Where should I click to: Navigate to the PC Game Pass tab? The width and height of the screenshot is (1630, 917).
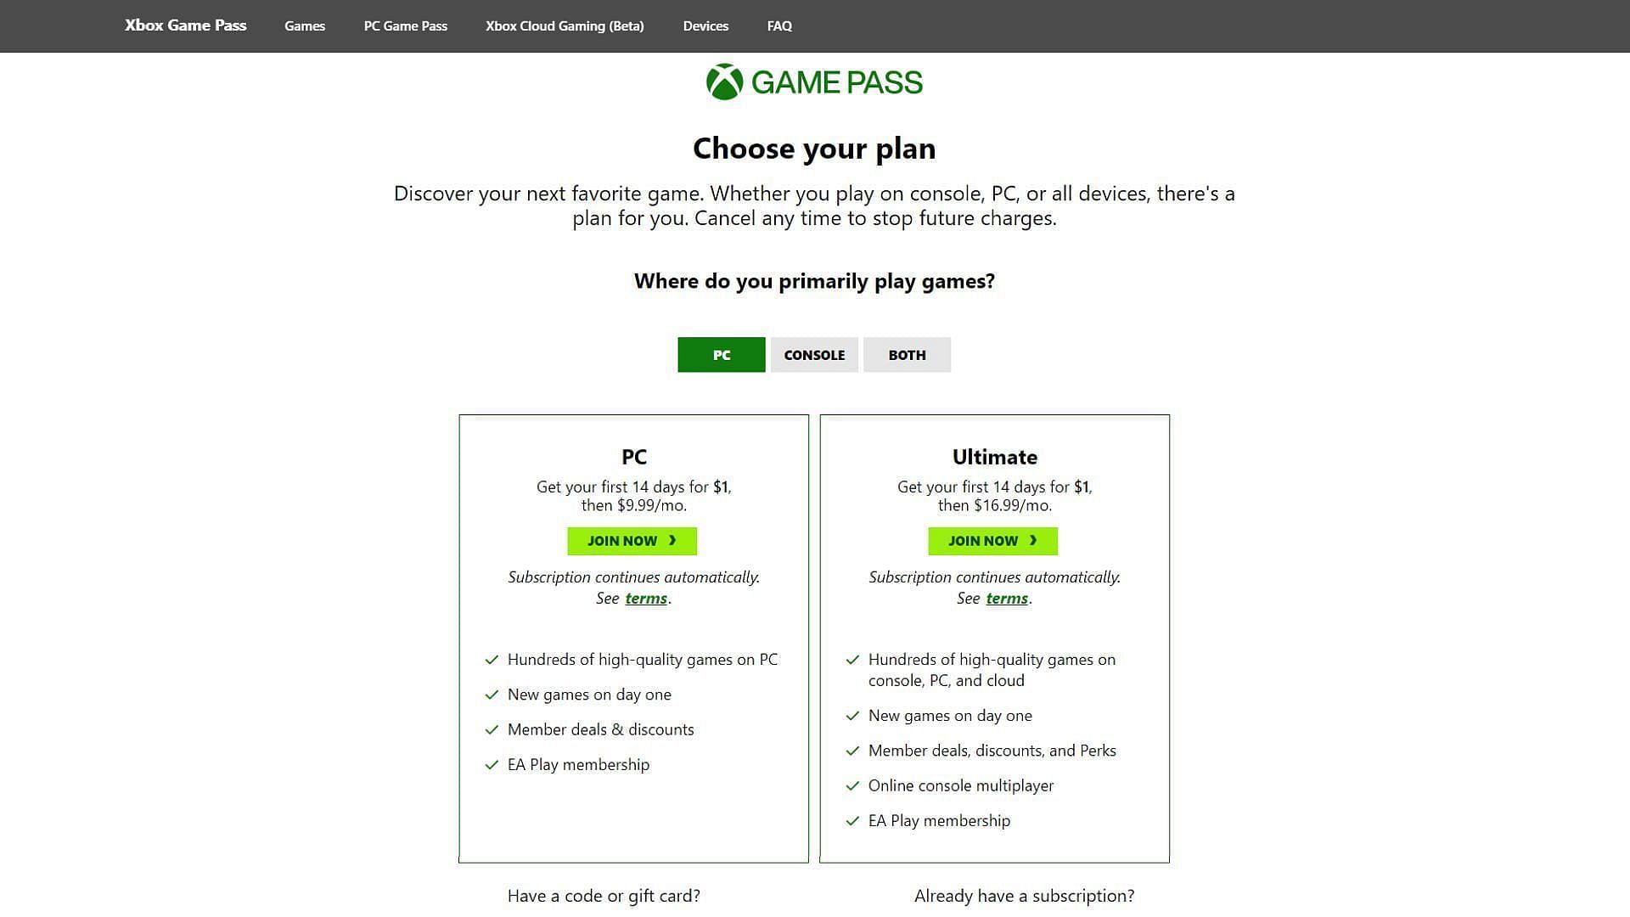(405, 25)
